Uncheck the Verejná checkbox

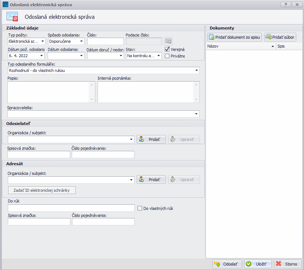[x=167, y=49]
